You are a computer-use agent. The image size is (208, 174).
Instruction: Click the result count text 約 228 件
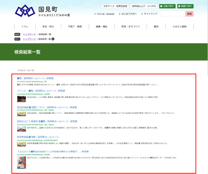pyautogui.click(x=26, y=70)
